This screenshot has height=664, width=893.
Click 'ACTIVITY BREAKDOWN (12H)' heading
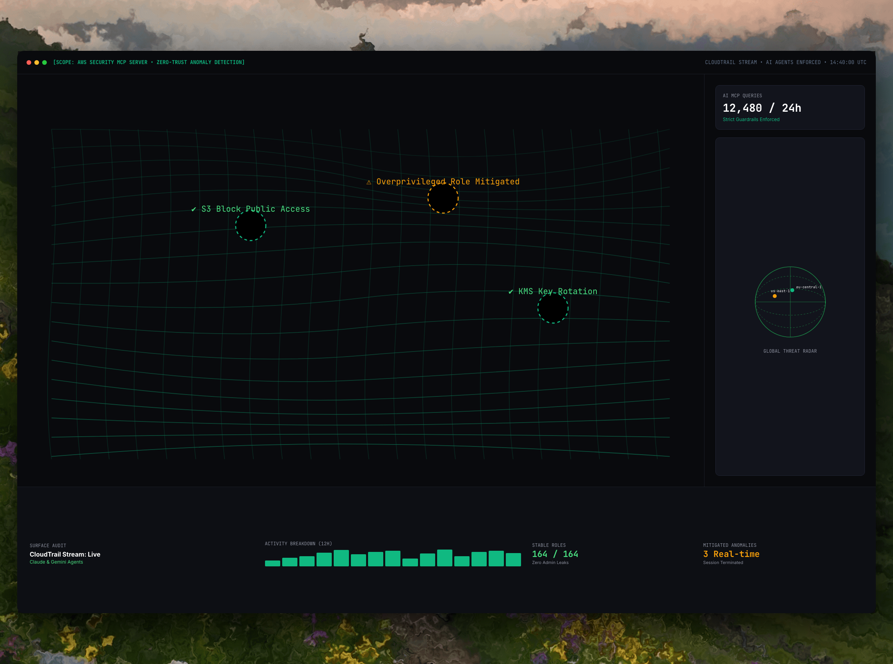(x=298, y=544)
